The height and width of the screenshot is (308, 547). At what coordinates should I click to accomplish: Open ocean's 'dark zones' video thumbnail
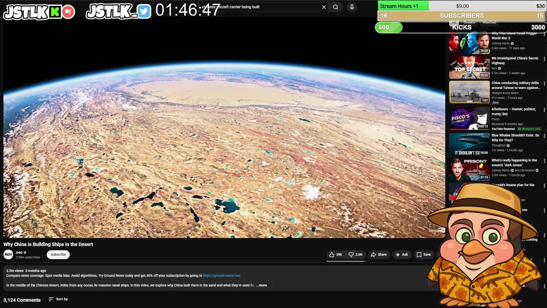[469, 169]
